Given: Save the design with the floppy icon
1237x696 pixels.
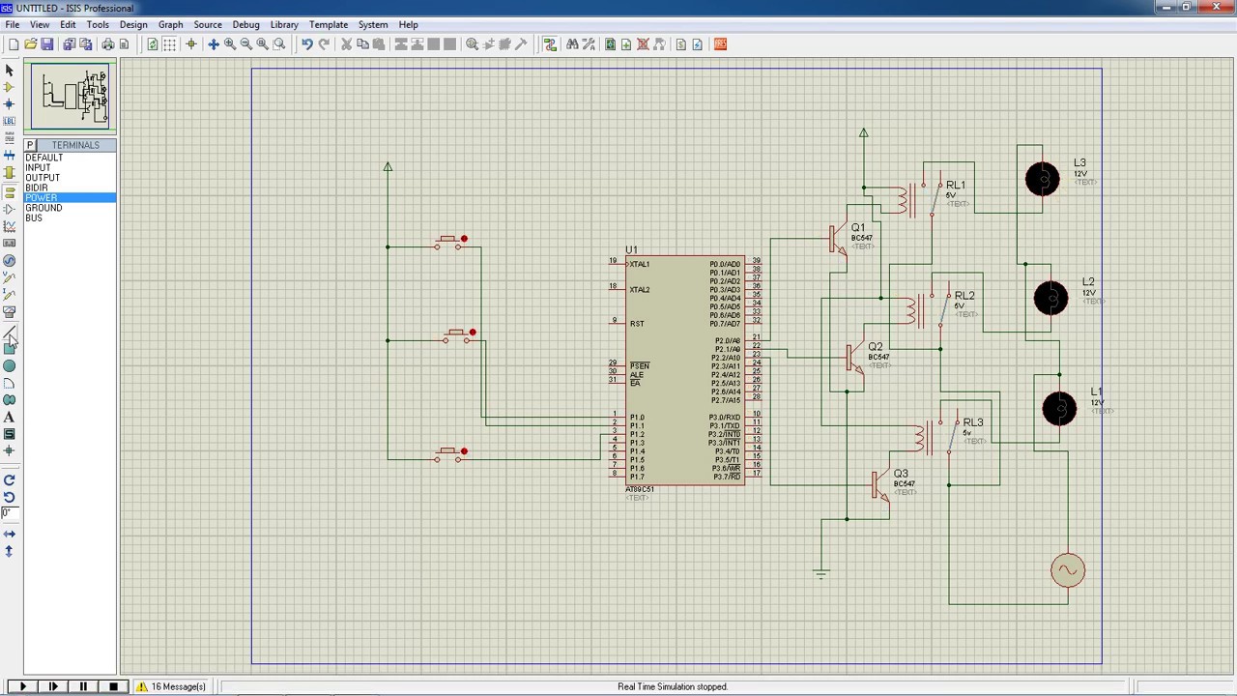Looking at the screenshot, I should click(48, 44).
